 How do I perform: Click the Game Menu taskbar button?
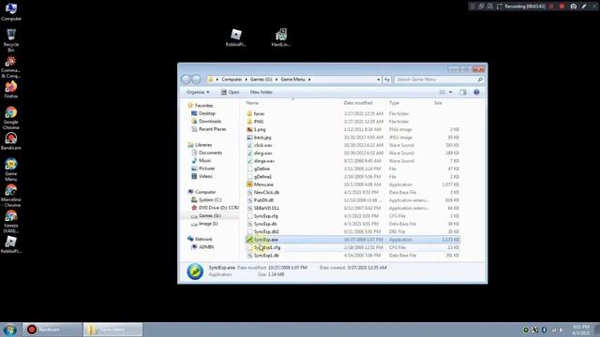pos(112,330)
